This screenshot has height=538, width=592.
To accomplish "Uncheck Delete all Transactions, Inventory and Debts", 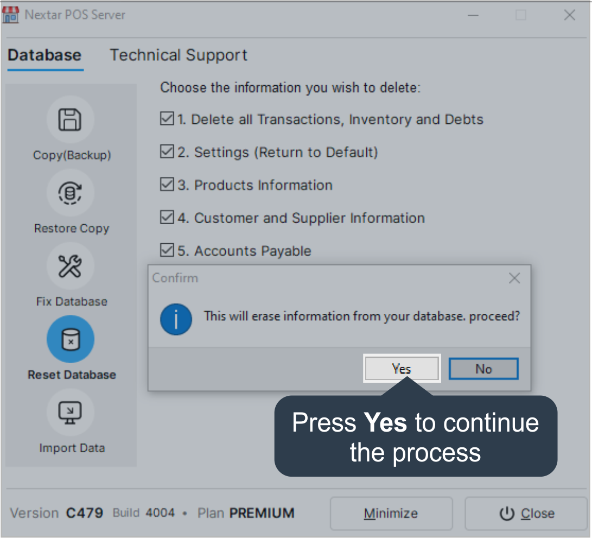I will pos(167,119).
